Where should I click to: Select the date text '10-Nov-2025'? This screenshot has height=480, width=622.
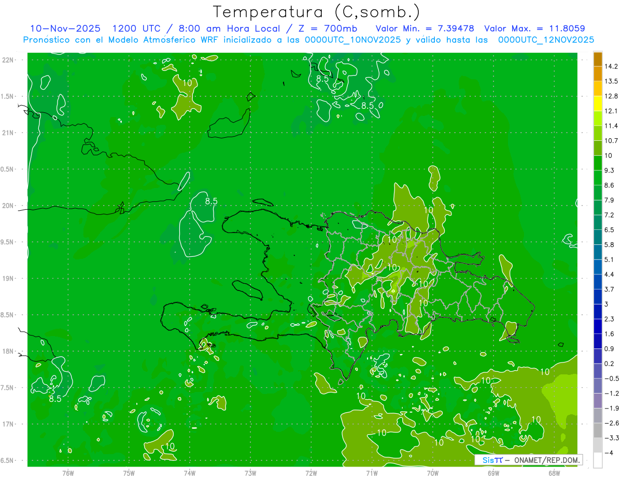click(x=65, y=28)
